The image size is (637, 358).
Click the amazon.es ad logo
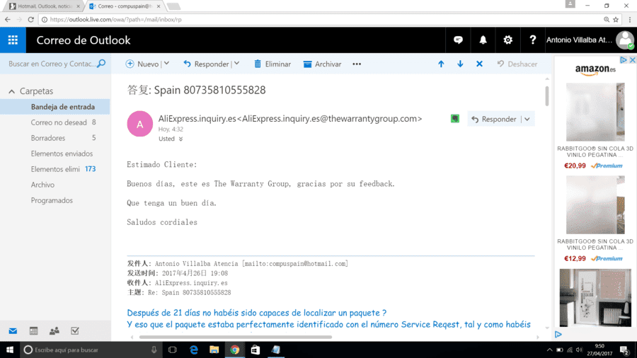pos(595,69)
